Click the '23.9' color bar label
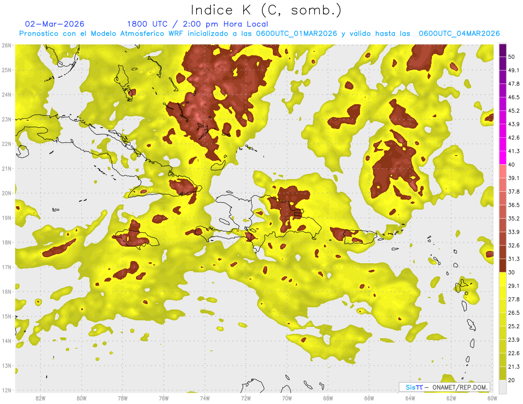The image size is (523, 404). (513, 340)
